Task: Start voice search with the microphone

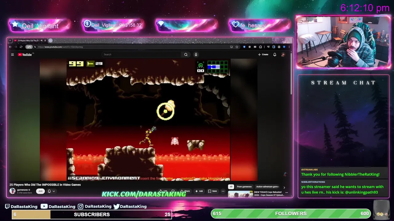Action: (196, 55)
